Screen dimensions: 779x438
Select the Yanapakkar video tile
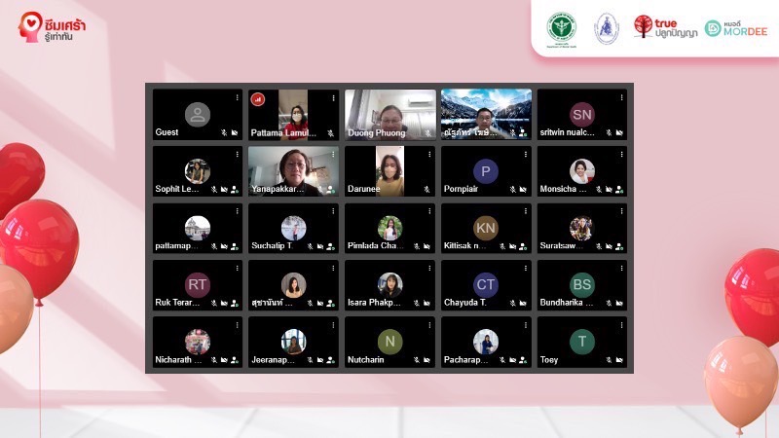(x=293, y=170)
